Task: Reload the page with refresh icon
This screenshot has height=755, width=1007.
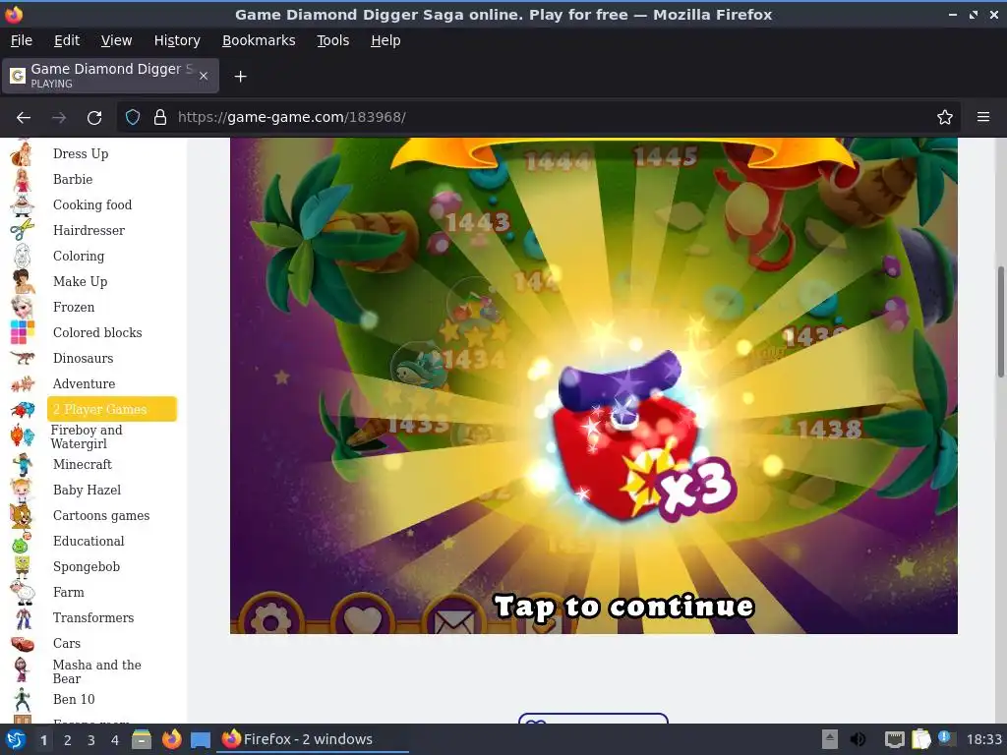Action: coord(94,118)
